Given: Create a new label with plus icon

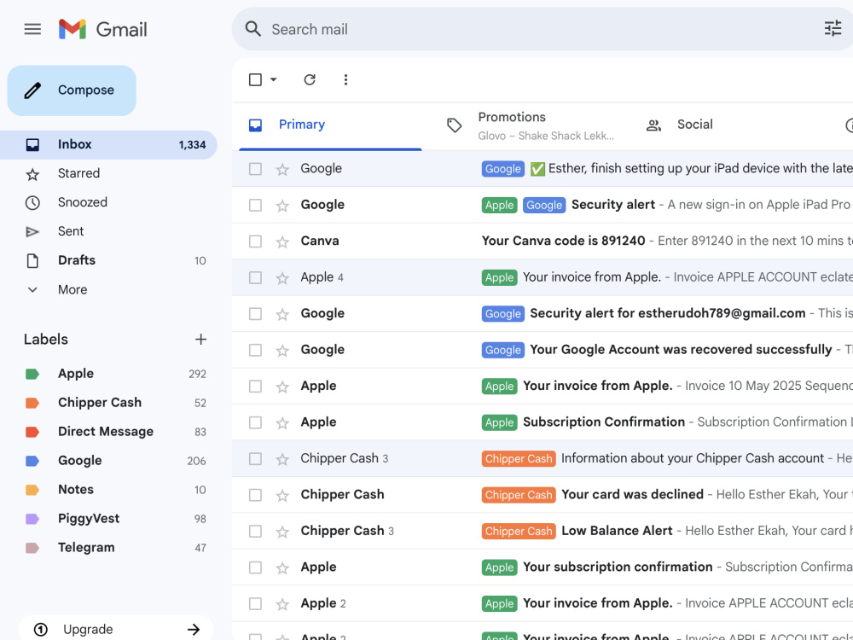Looking at the screenshot, I should point(200,340).
